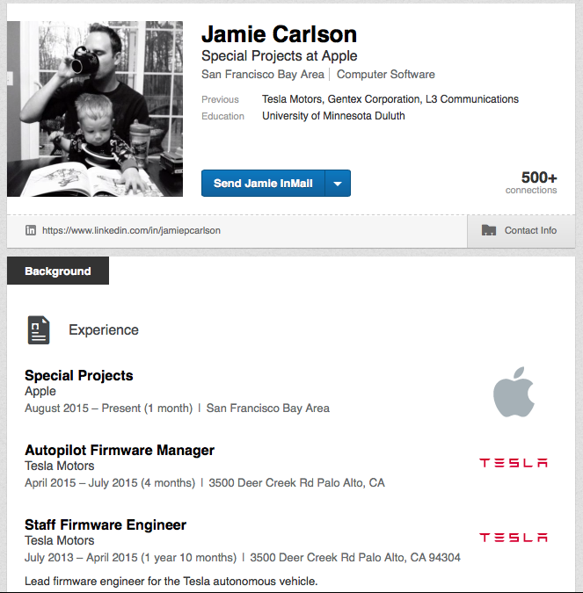
Task: Send Jamie InMail
Action: pos(263,184)
